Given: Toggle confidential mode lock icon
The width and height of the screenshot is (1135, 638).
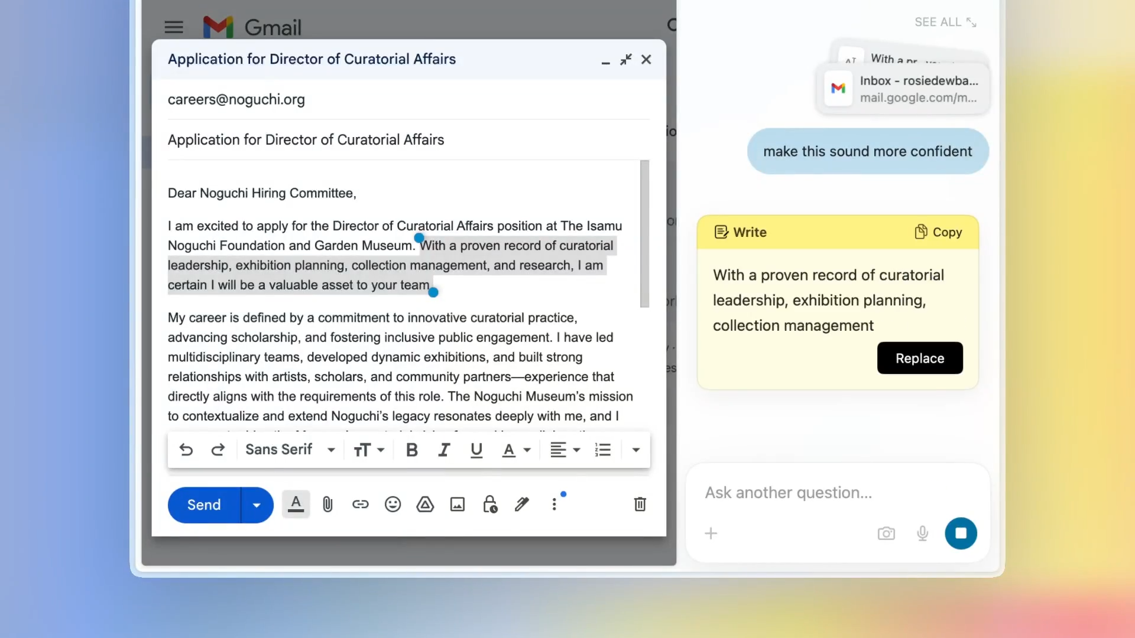Looking at the screenshot, I should pos(490,504).
